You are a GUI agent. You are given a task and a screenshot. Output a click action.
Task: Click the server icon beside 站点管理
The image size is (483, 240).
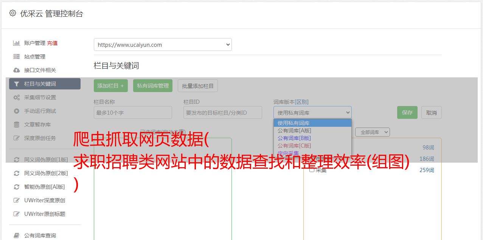coord(16,57)
